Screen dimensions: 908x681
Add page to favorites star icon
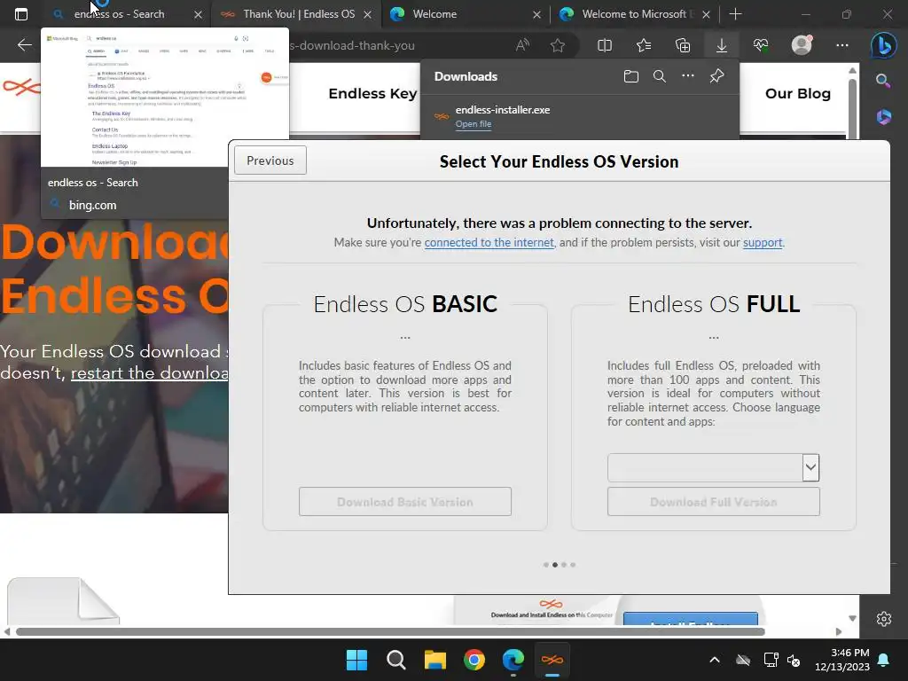(558, 45)
